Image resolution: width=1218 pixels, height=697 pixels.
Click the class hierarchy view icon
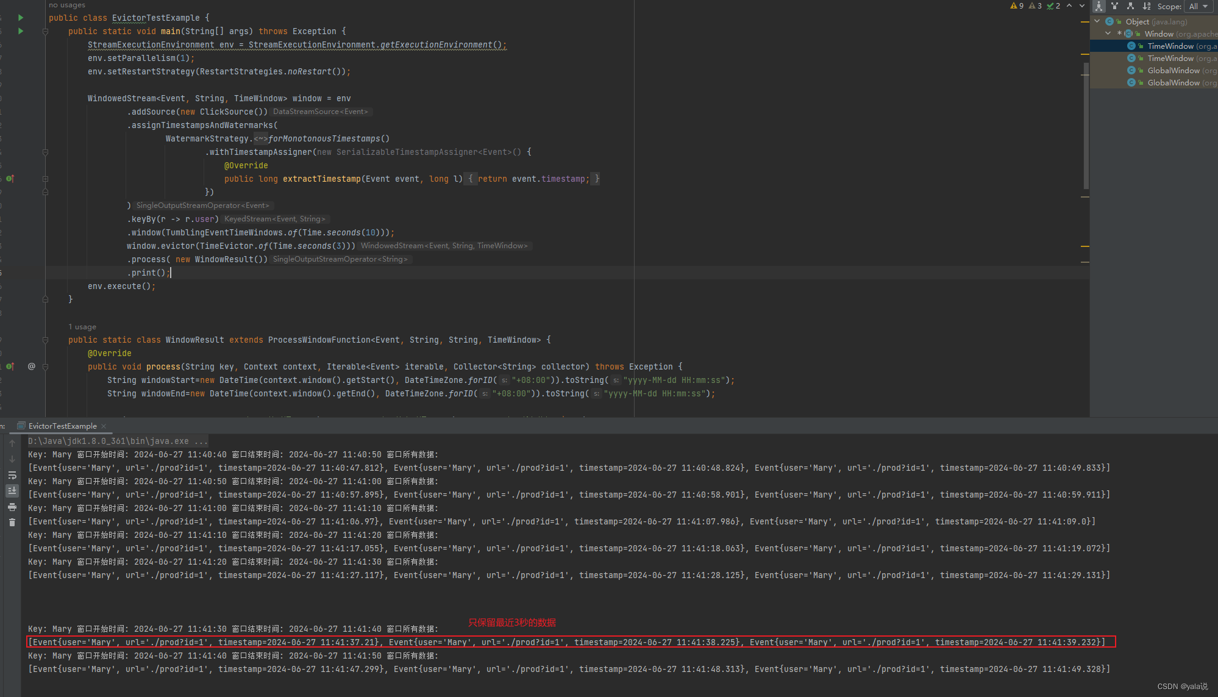(x=1099, y=6)
